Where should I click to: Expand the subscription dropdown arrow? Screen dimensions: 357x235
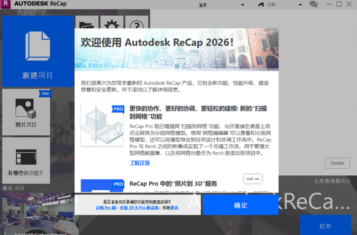pos(300,5)
